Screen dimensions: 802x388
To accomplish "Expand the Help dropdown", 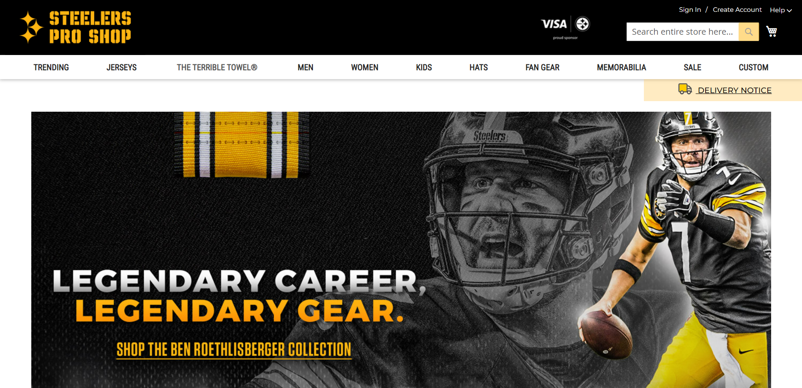I will click(780, 10).
